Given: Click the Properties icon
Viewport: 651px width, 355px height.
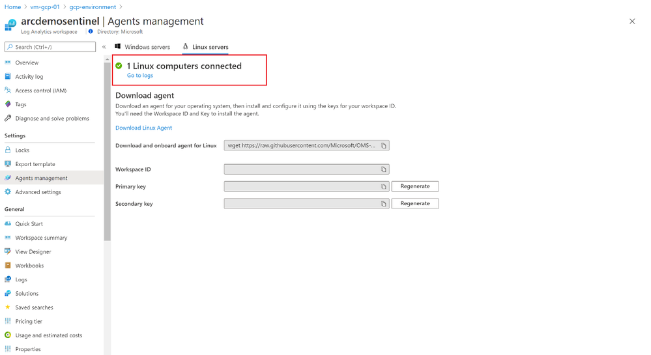Looking at the screenshot, I should (7, 348).
